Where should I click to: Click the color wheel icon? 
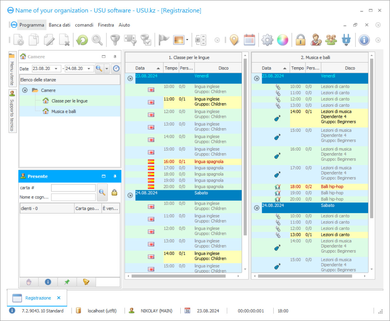(x=283, y=40)
